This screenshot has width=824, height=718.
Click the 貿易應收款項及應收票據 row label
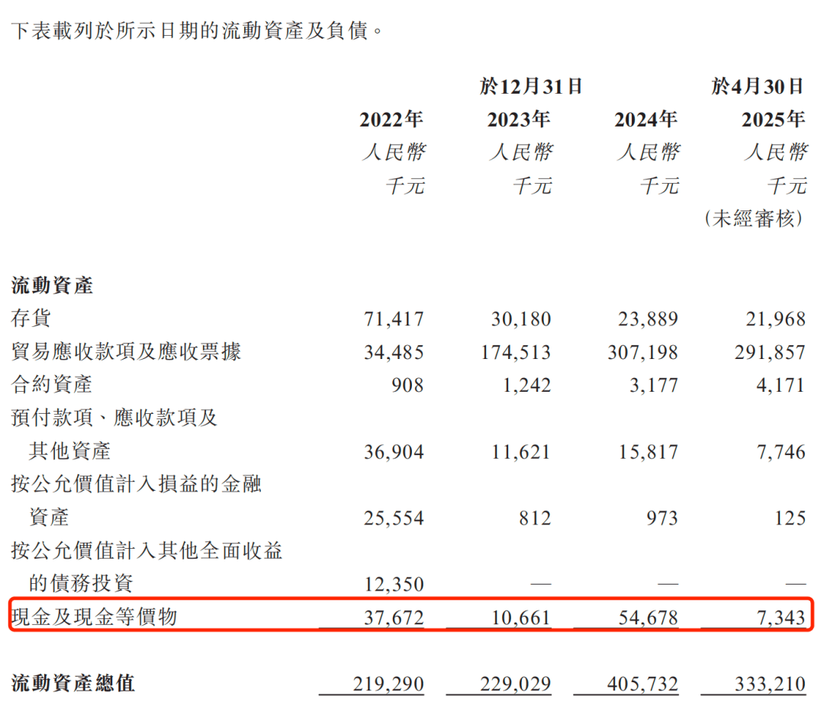[x=126, y=351]
